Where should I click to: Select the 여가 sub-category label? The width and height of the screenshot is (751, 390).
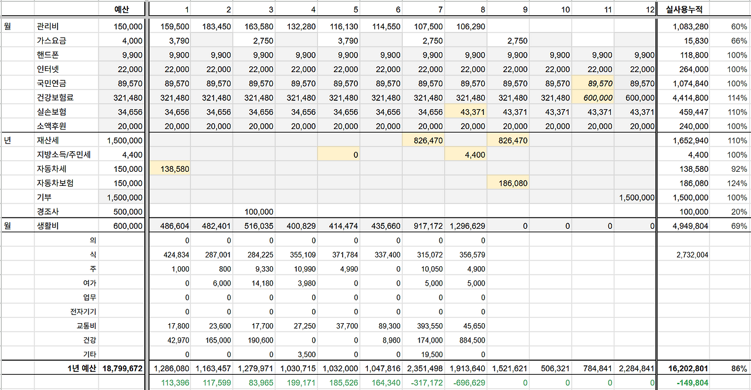point(91,283)
